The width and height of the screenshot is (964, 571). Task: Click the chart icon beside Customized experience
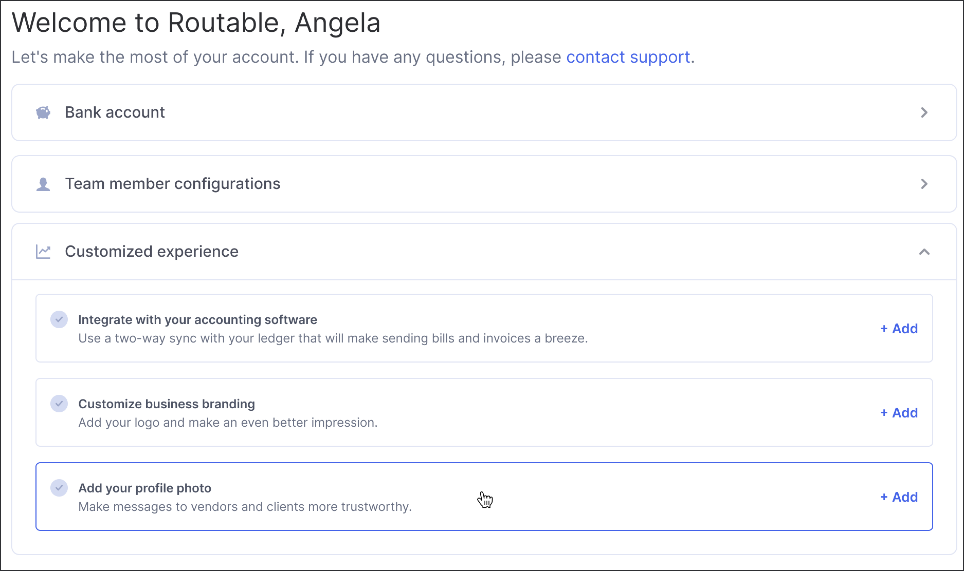click(x=43, y=252)
